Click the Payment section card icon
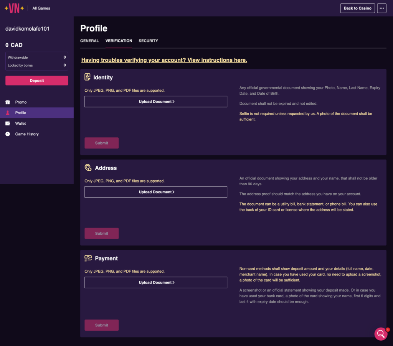This screenshot has height=346, width=393. pos(88,258)
